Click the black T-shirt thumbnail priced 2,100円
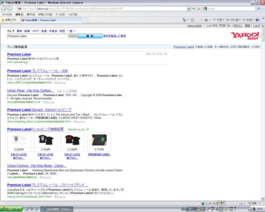 pos(73,140)
